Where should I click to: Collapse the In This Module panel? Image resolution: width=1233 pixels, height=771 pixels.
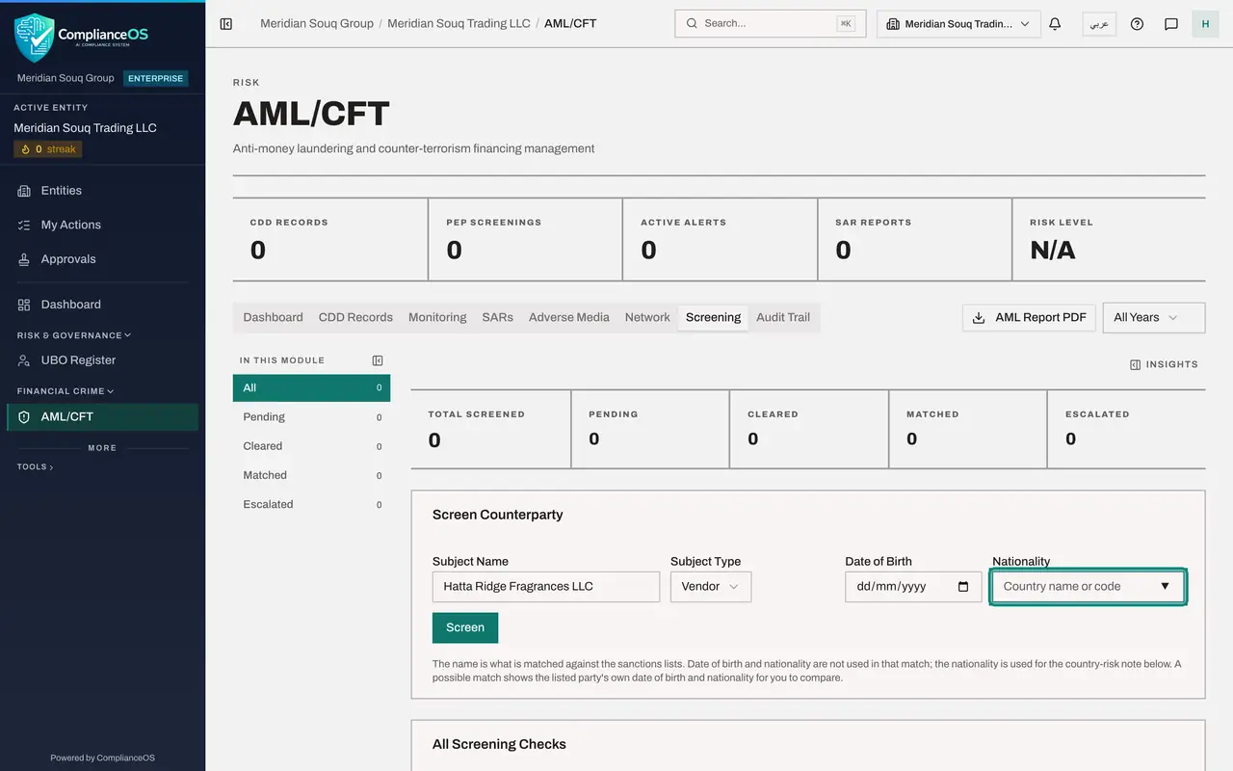(x=378, y=360)
